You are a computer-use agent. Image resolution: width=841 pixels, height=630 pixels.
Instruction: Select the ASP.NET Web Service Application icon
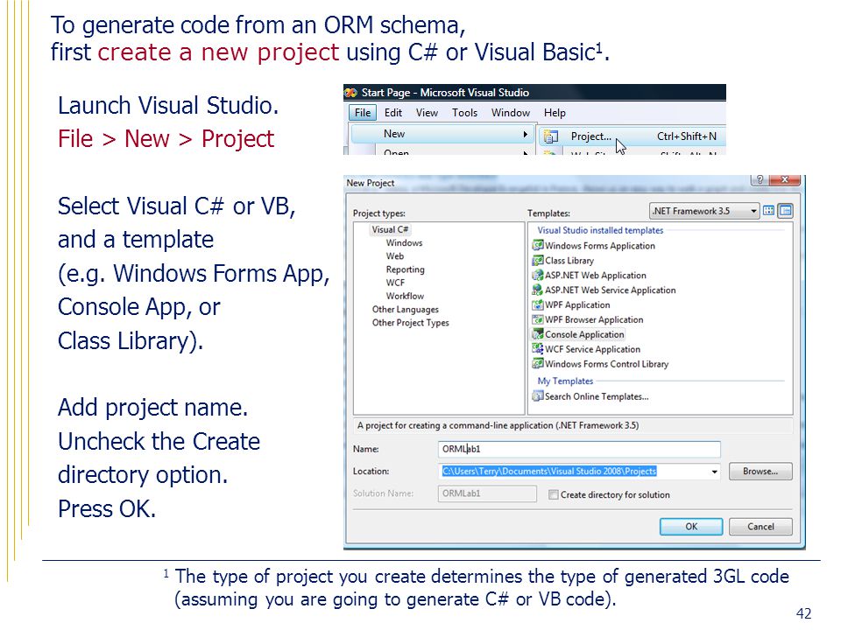[x=537, y=290]
